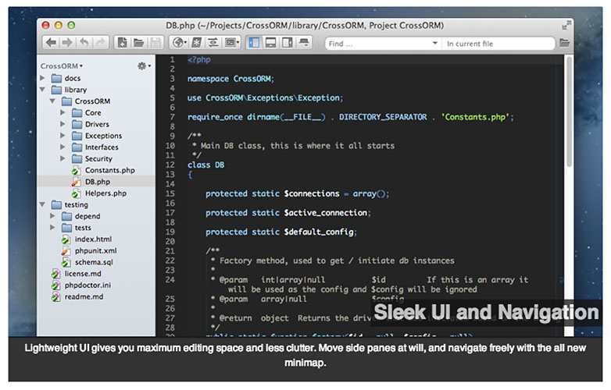Screen dimensions: 611x390
Task: Place cursor on 'namespace CrossORM;' line
Action: click(x=230, y=79)
